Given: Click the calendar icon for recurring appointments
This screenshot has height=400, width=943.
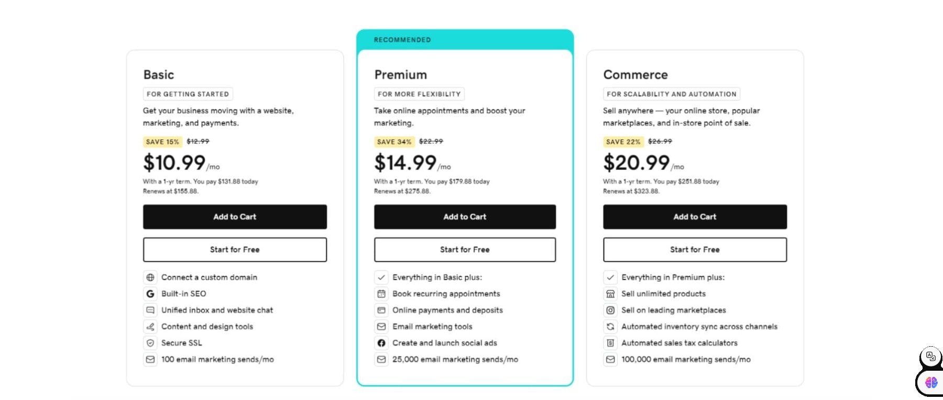Looking at the screenshot, I should pos(381,293).
